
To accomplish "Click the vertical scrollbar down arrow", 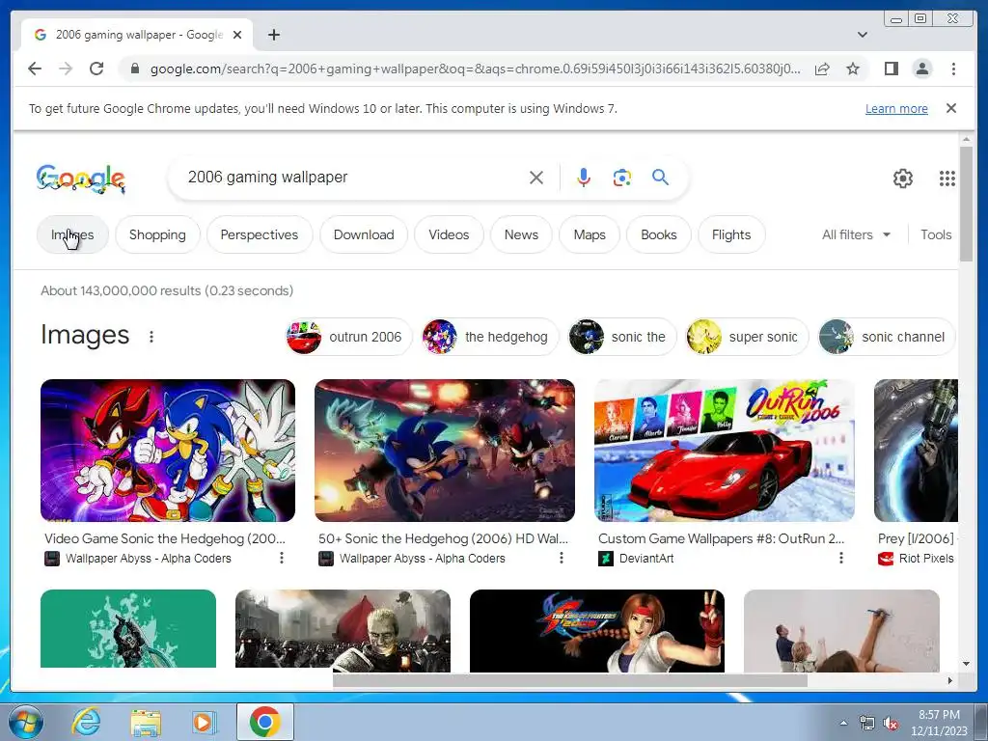I will pos(966,664).
